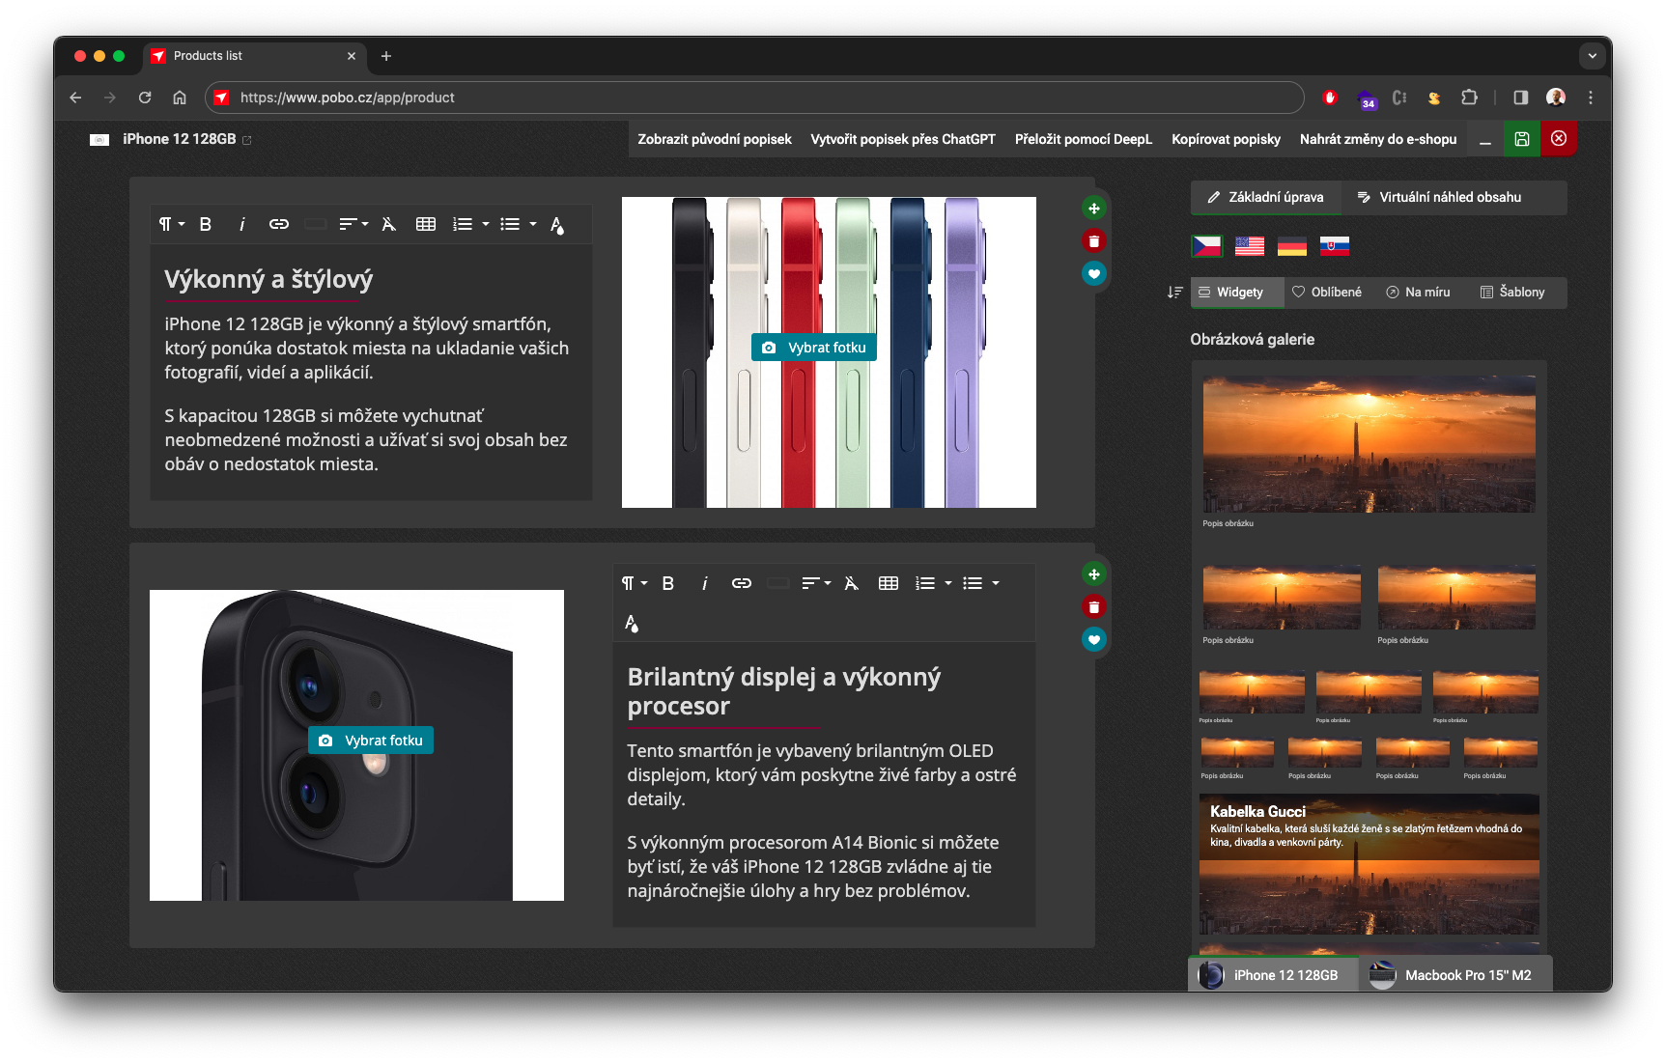The width and height of the screenshot is (1666, 1063).
Task: Expand bullet list dropdown in first toolbar
Action: tap(518, 224)
